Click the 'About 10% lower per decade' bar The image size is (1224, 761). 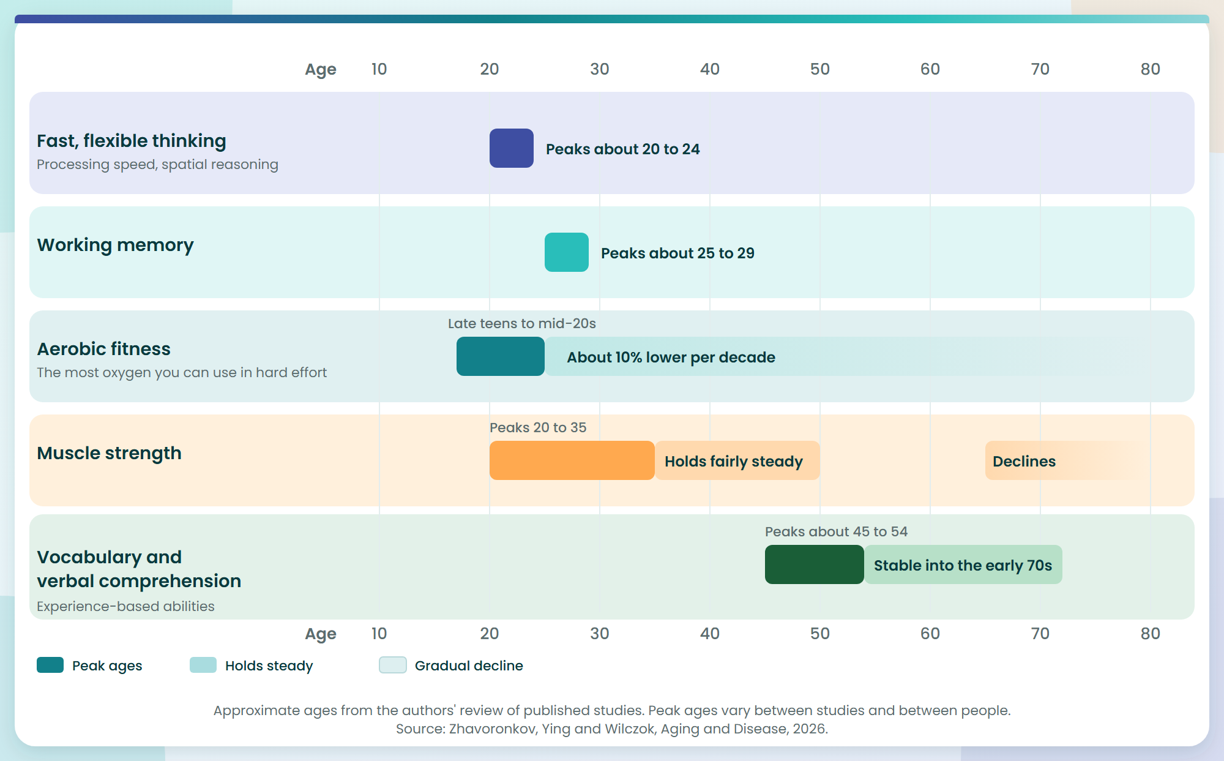pyautogui.click(x=848, y=356)
